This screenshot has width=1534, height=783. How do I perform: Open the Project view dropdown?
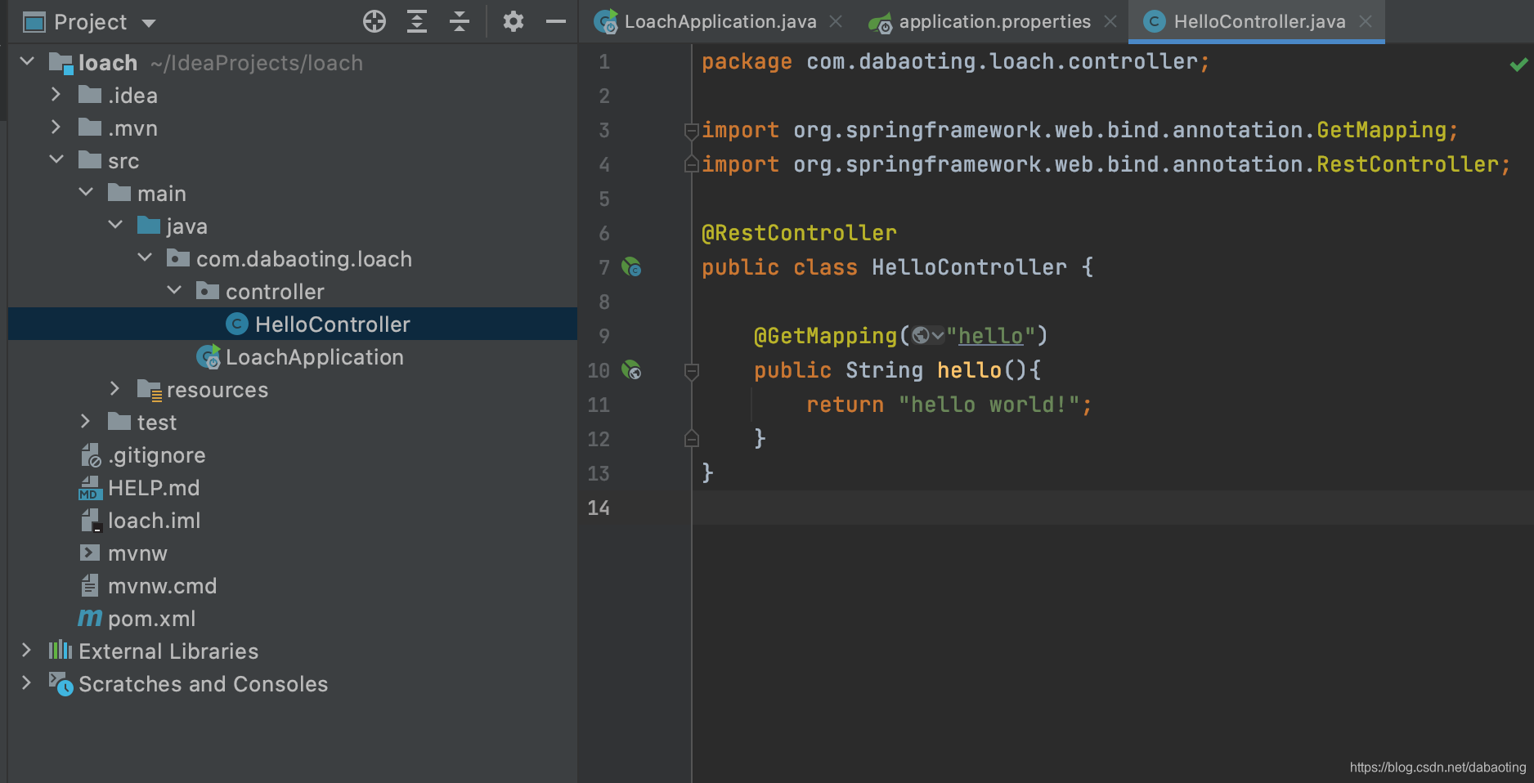149,23
